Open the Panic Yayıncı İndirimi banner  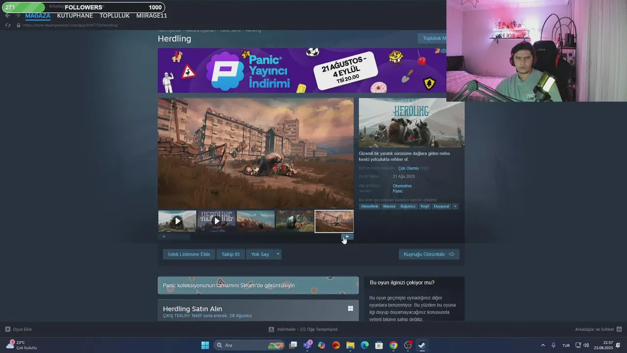coord(302,71)
